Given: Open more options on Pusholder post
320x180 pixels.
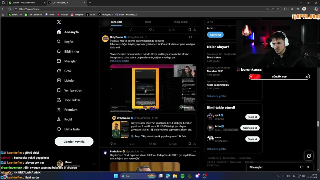Looking at the screenshot, I should click(195, 151).
